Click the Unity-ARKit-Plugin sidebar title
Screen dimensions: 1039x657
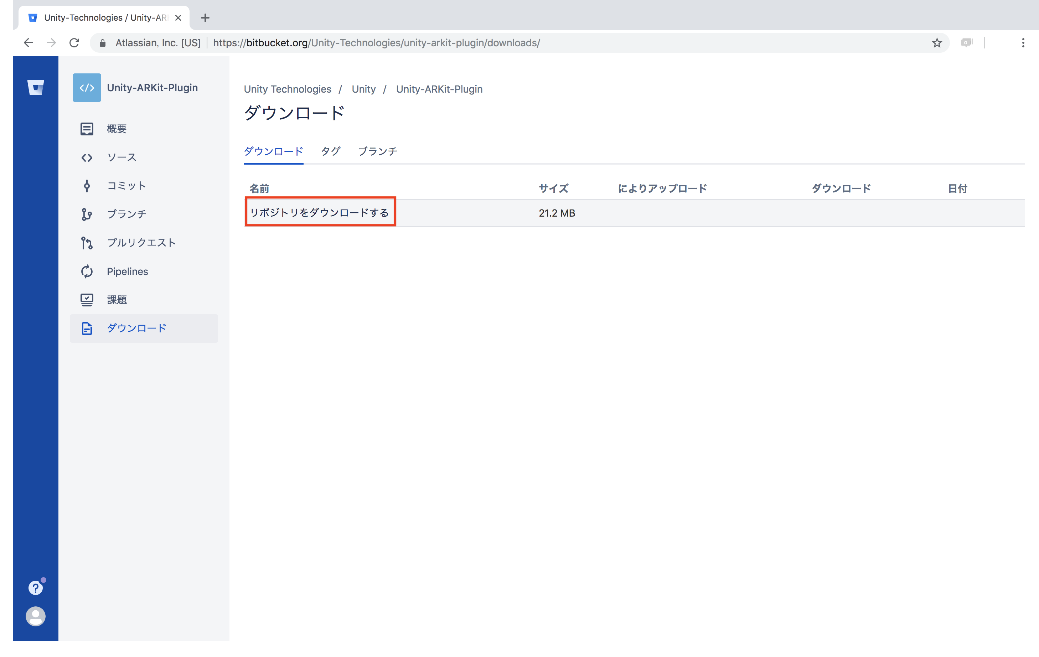pyautogui.click(x=152, y=88)
